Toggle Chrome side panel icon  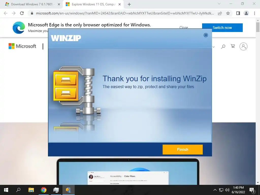[x=238, y=13]
